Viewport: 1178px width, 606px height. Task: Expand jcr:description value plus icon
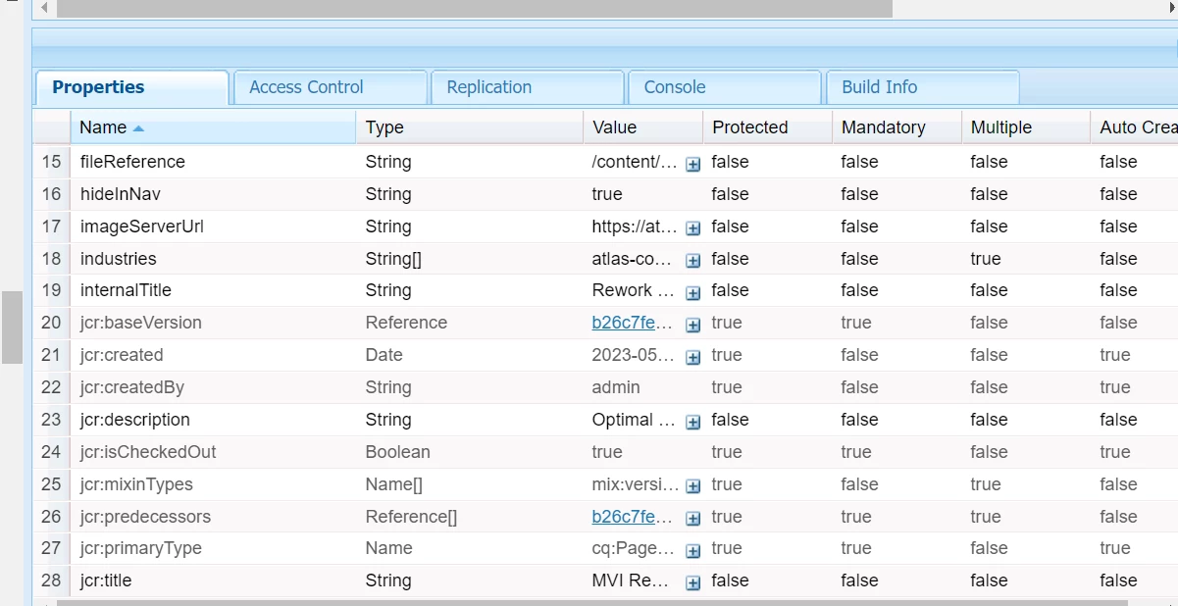pyautogui.click(x=692, y=422)
